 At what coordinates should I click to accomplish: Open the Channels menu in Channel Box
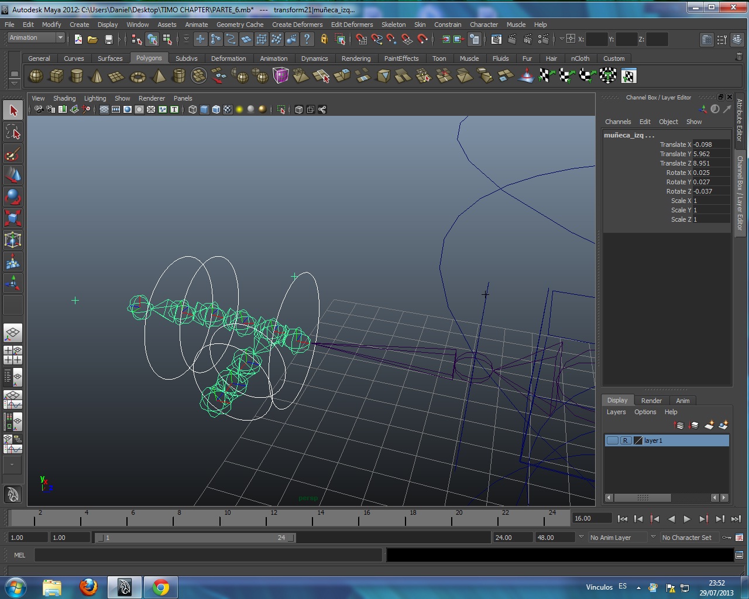[618, 122]
